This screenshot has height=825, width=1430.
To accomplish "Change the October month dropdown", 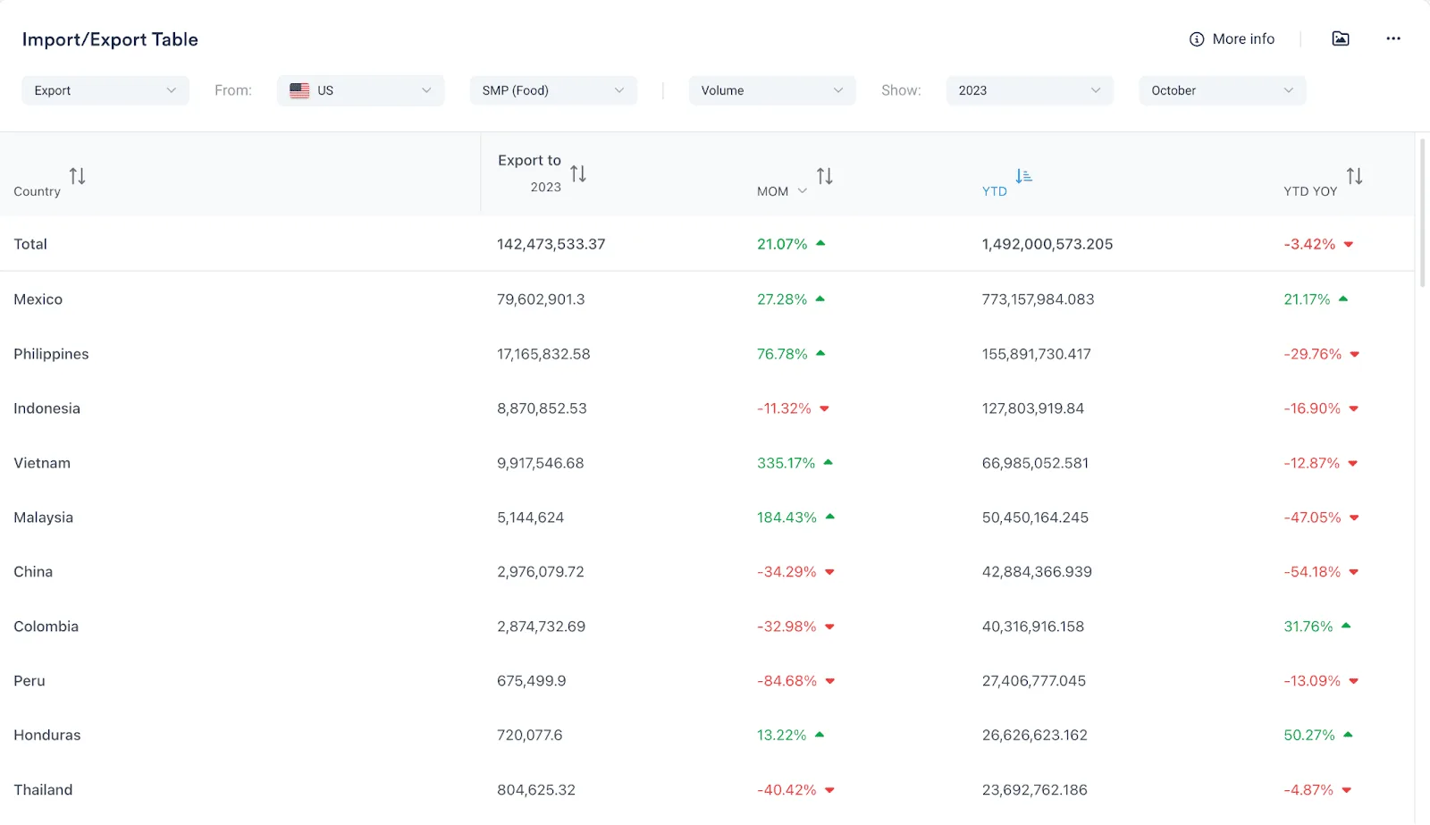I will tap(1223, 90).
